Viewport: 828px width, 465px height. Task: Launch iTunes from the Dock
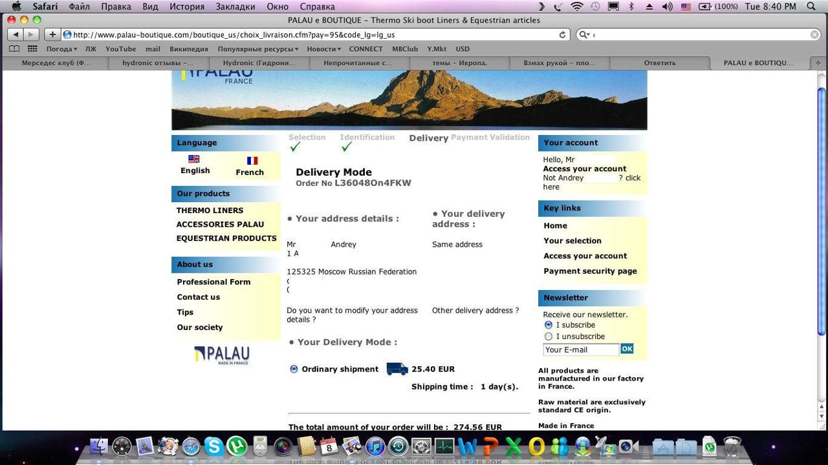point(375,446)
